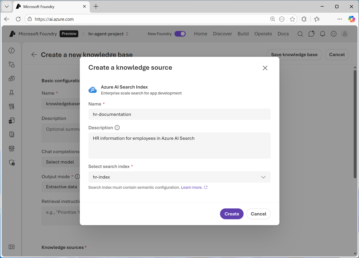Open the user account avatar icon

pyautogui.click(x=345, y=34)
